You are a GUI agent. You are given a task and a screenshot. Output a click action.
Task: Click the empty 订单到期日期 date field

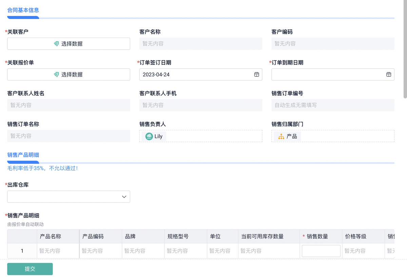[327, 75]
